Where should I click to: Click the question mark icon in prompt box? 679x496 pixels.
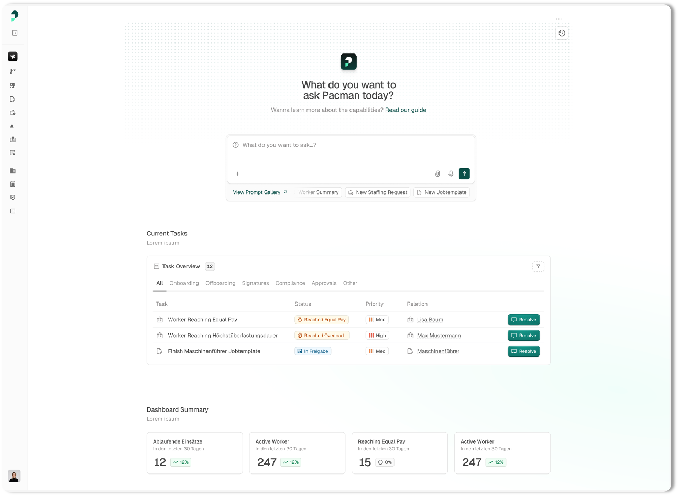236,145
